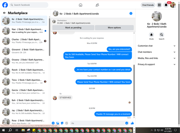Go back with the Marketplace arrow
This screenshot has width=180, height=133.
click(x=5, y=13)
